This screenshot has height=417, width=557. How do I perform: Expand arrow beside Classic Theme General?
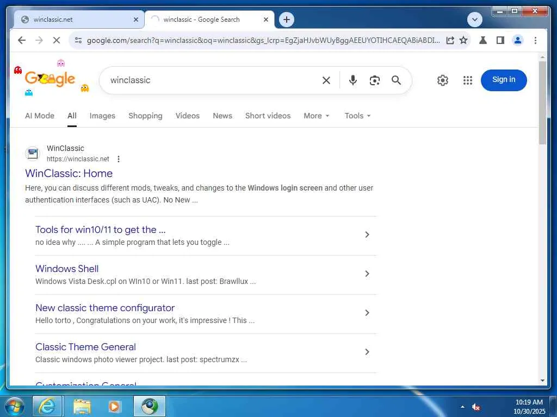[x=367, y=352]
